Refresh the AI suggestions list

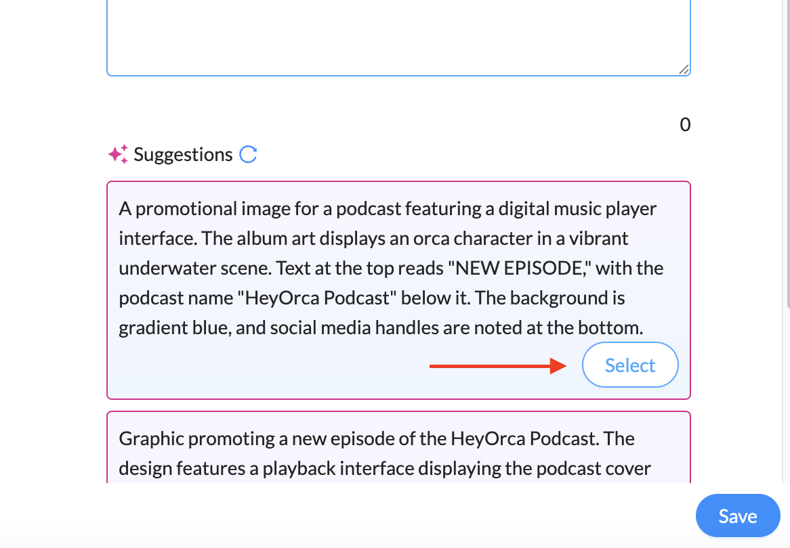point(248,154)
